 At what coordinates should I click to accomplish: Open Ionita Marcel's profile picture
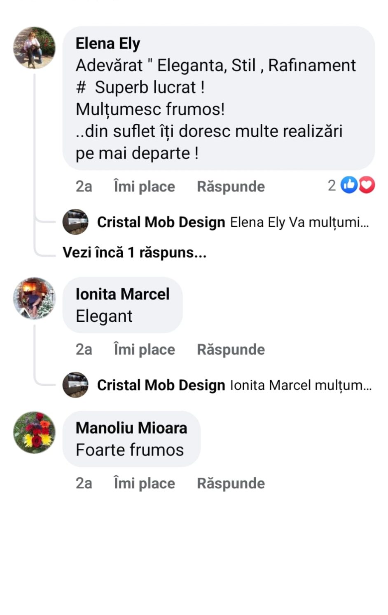point(34,298)
